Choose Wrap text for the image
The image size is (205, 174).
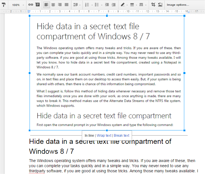coord(104,135)
